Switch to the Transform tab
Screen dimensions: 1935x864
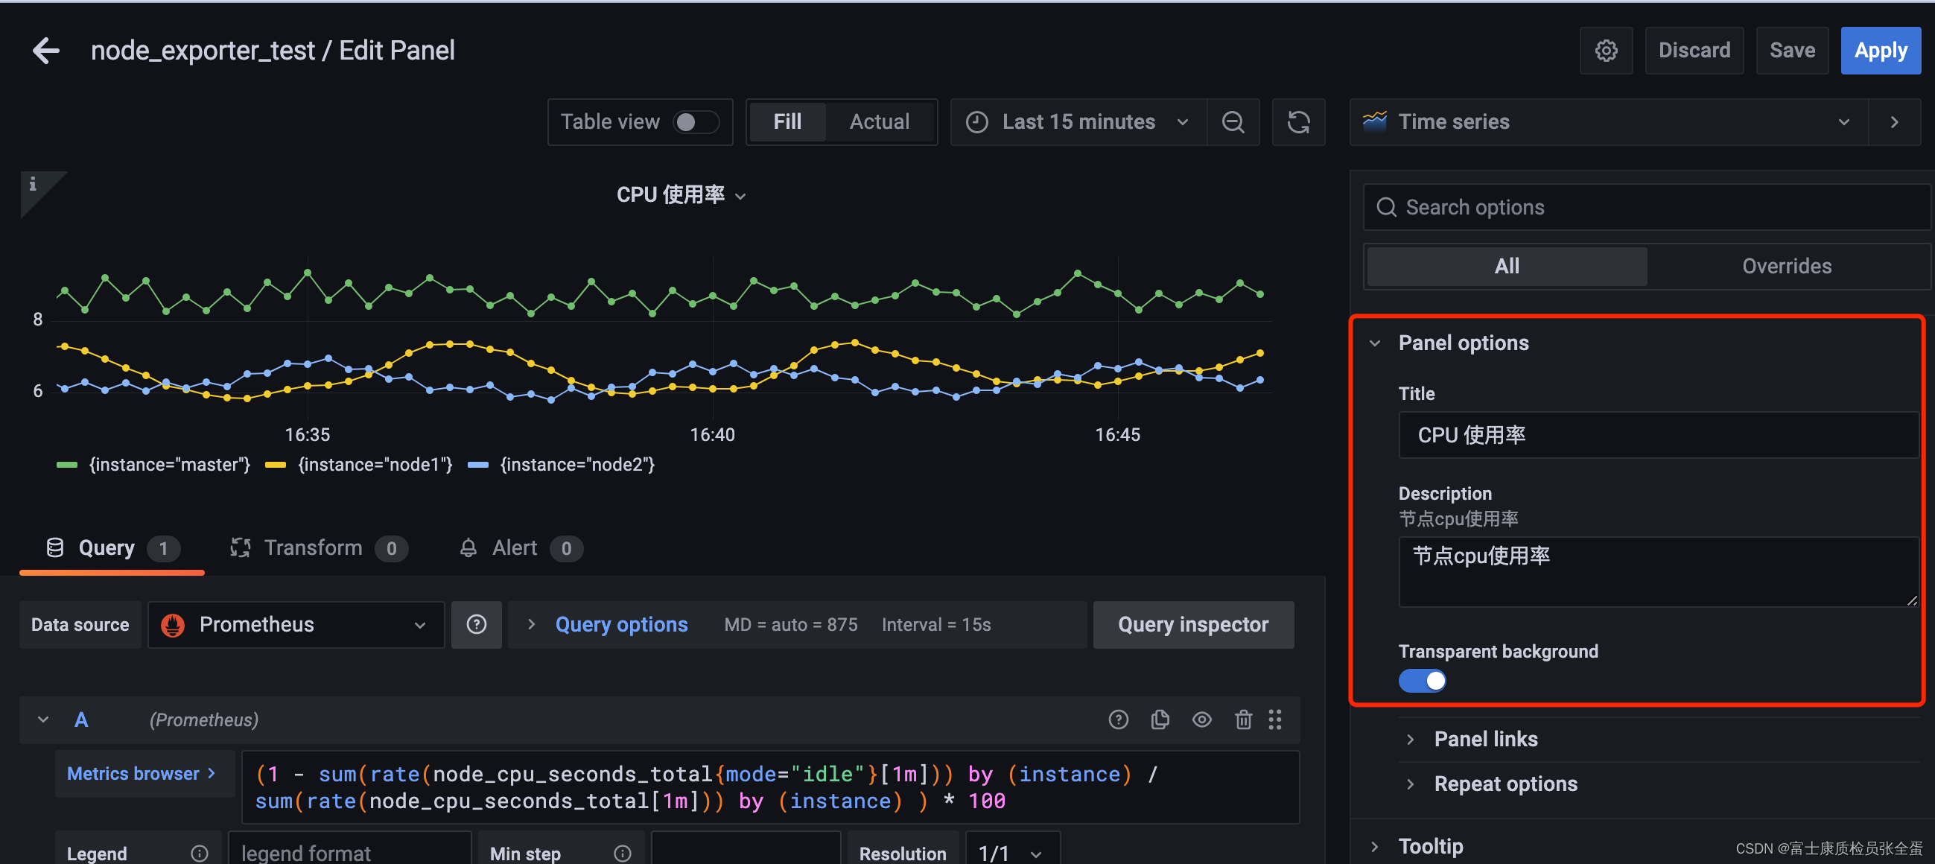(313, 547)
